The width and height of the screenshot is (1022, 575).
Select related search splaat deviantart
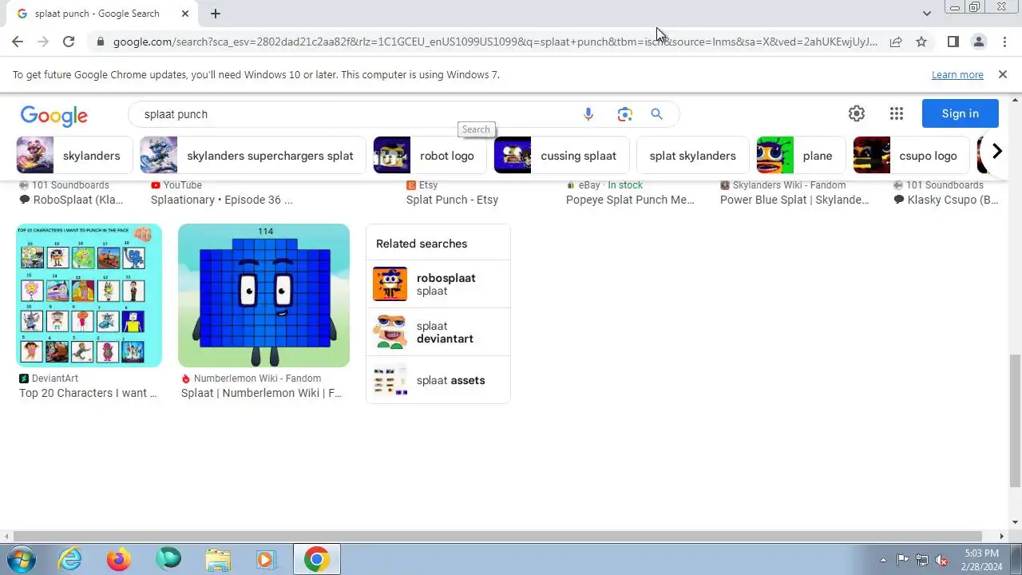(438, 332)
